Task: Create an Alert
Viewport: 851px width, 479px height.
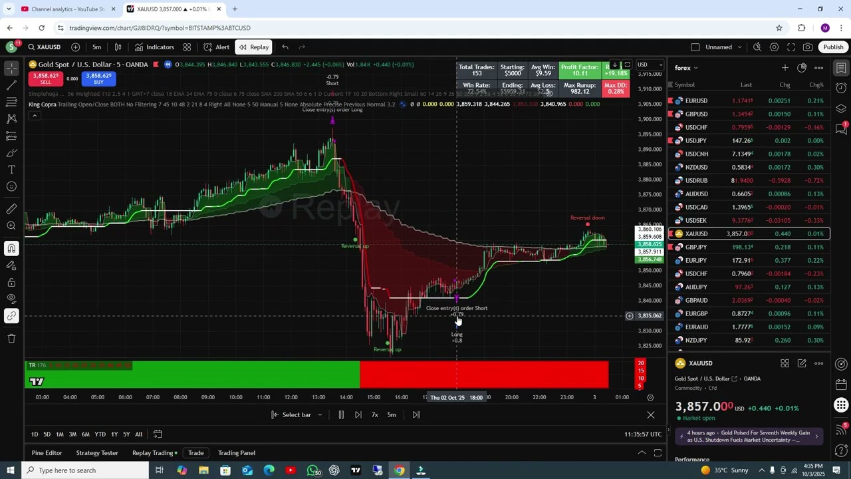Action: tap(216, 47)
